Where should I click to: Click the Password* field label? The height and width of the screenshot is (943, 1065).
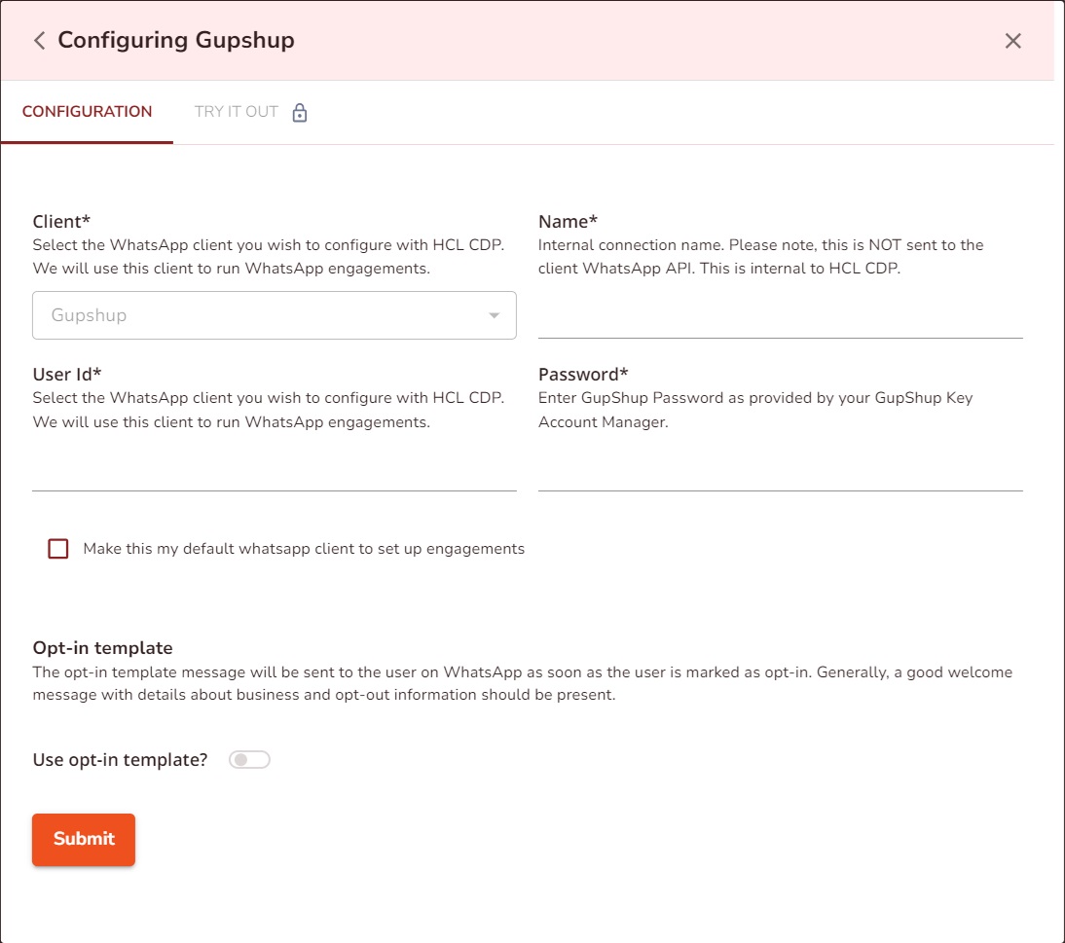pos(583,375)
